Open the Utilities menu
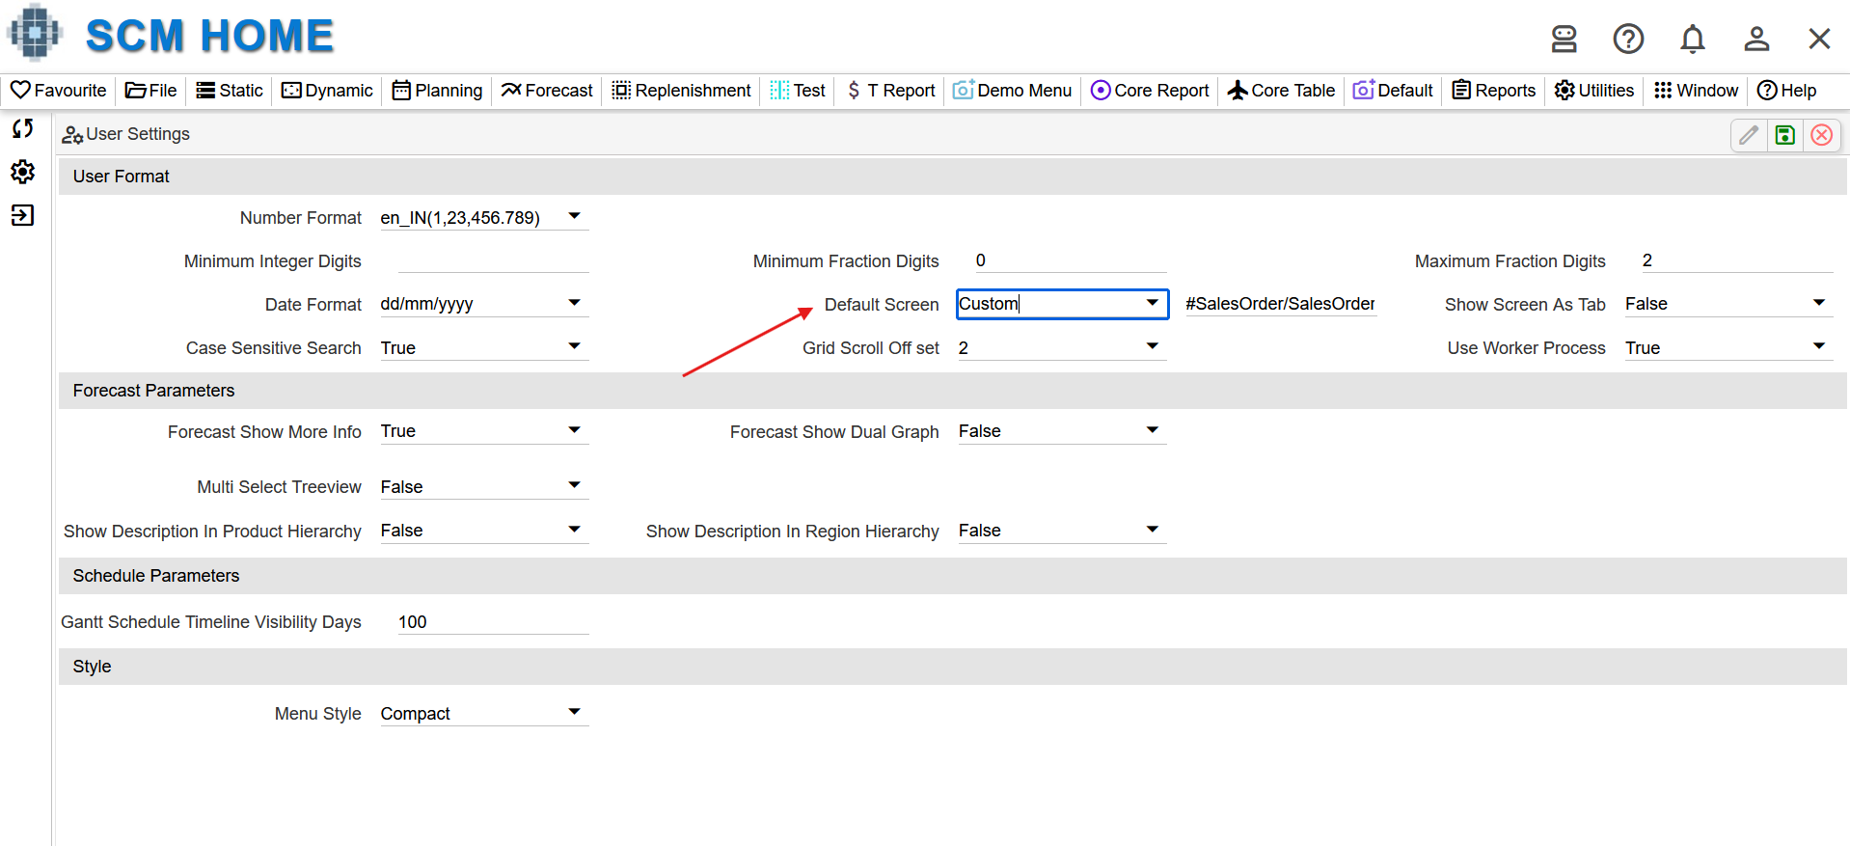 pos(1593,91)
